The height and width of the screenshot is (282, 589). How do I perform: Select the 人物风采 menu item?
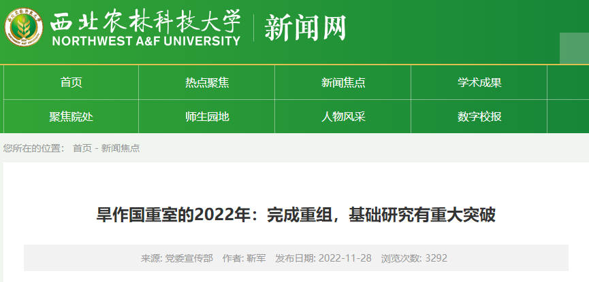(x=343, y=117)
